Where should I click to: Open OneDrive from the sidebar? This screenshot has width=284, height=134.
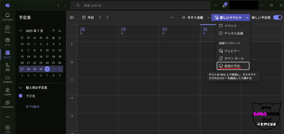point(7,79)
